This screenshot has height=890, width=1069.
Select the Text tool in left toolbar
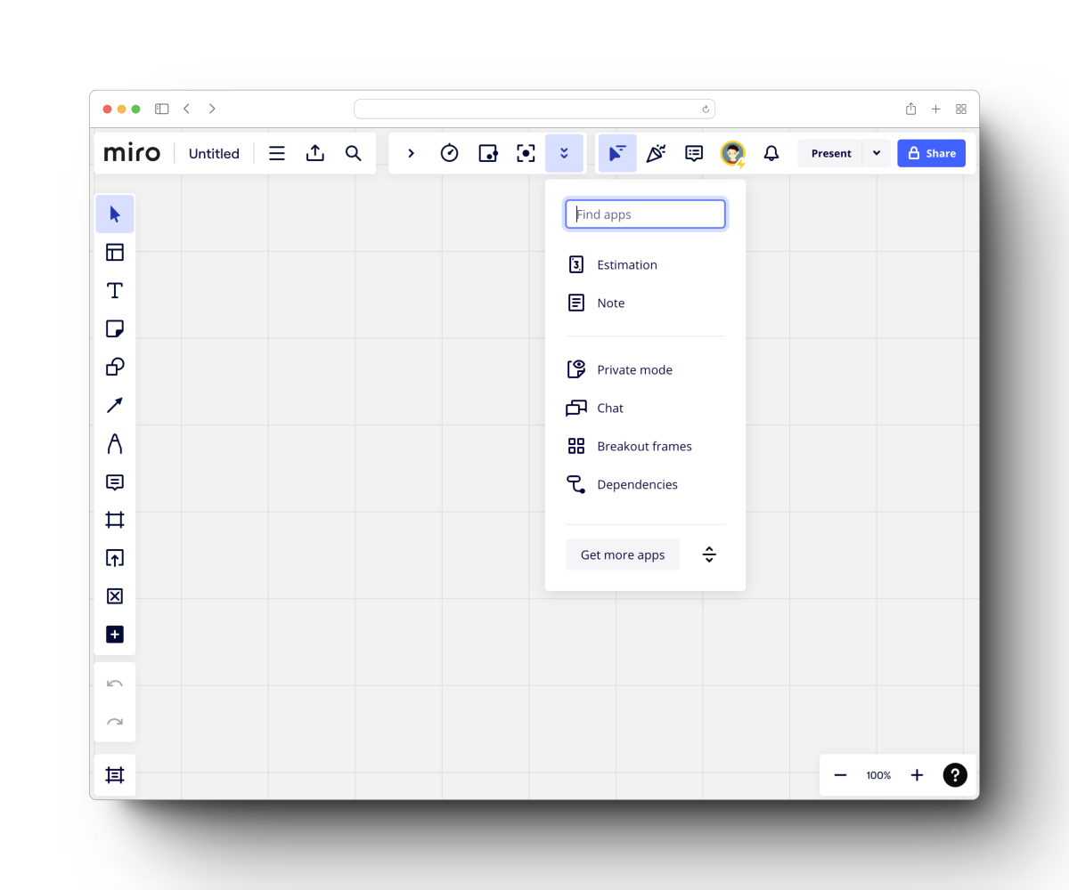coord(115,291)
